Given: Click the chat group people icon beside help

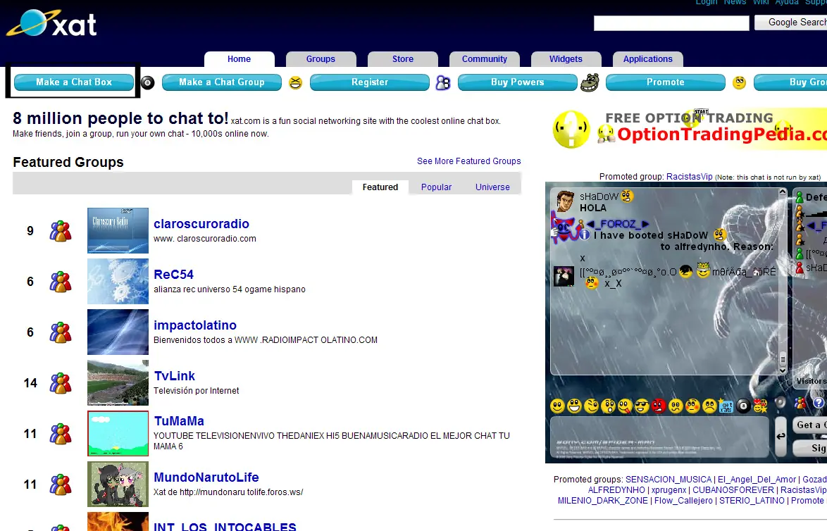Looking at the screenshot, I should 801,403.
